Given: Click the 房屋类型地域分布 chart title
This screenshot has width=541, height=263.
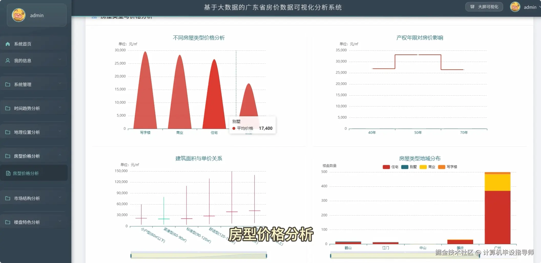Looking at the screenshot, I should click(x=420, y=158).
